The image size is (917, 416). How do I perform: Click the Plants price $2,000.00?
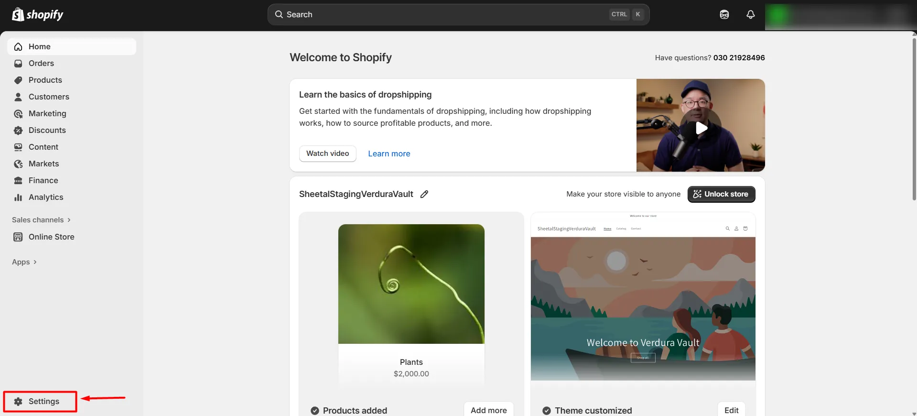(411, 374)
